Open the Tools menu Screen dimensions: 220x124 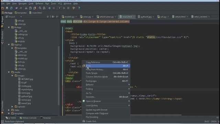[x=53, y=3]
